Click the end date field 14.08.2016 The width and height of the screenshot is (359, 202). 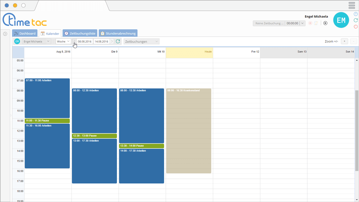point(101,41)
